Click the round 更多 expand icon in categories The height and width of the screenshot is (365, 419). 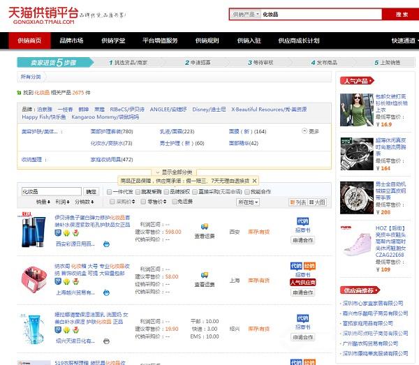pos(304,131)
